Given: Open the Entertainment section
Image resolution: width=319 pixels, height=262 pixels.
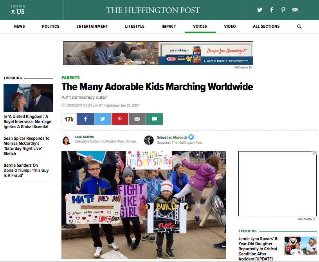Looking at the screenshot, I should pyautogui.click(x=92, y=27).
